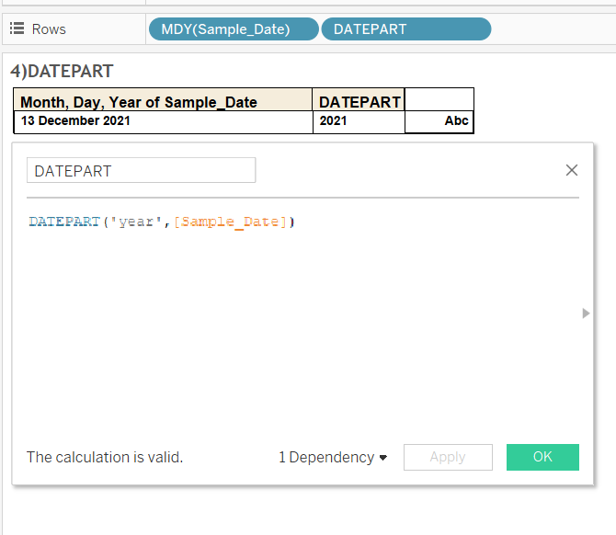The width and height of the screenshot is (616, 535).
Task: Click the [Sample_Date] field in formula
Action: (230, 222)
